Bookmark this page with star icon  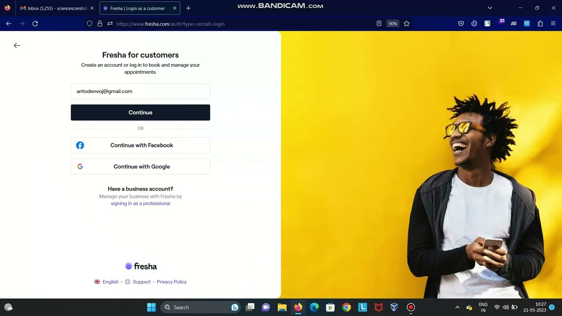click(407, 24)
